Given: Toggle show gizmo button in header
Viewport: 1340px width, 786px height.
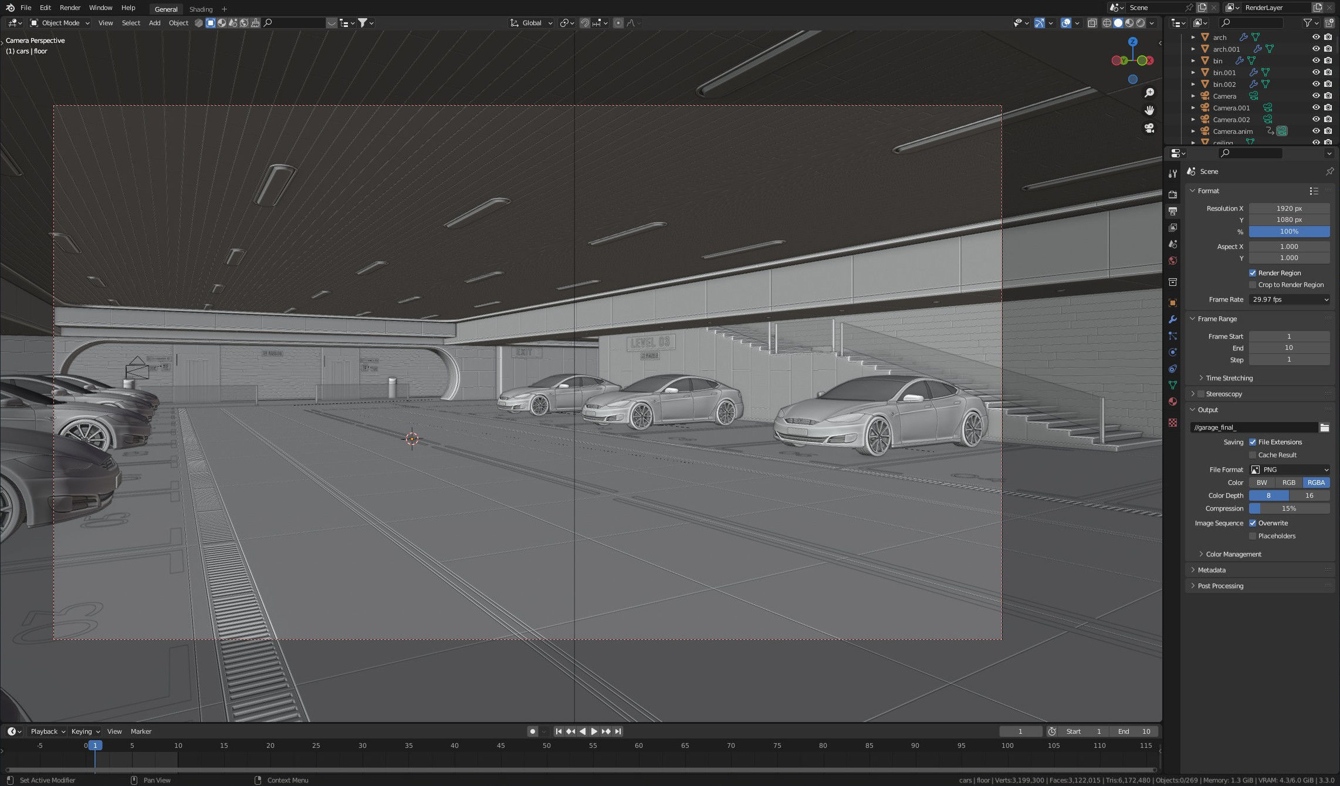Looking at the screenshot, I should (x=1040, y=23).
